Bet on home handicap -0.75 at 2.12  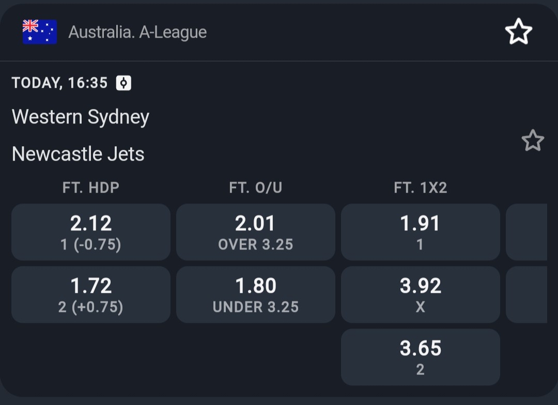[91, 232]
